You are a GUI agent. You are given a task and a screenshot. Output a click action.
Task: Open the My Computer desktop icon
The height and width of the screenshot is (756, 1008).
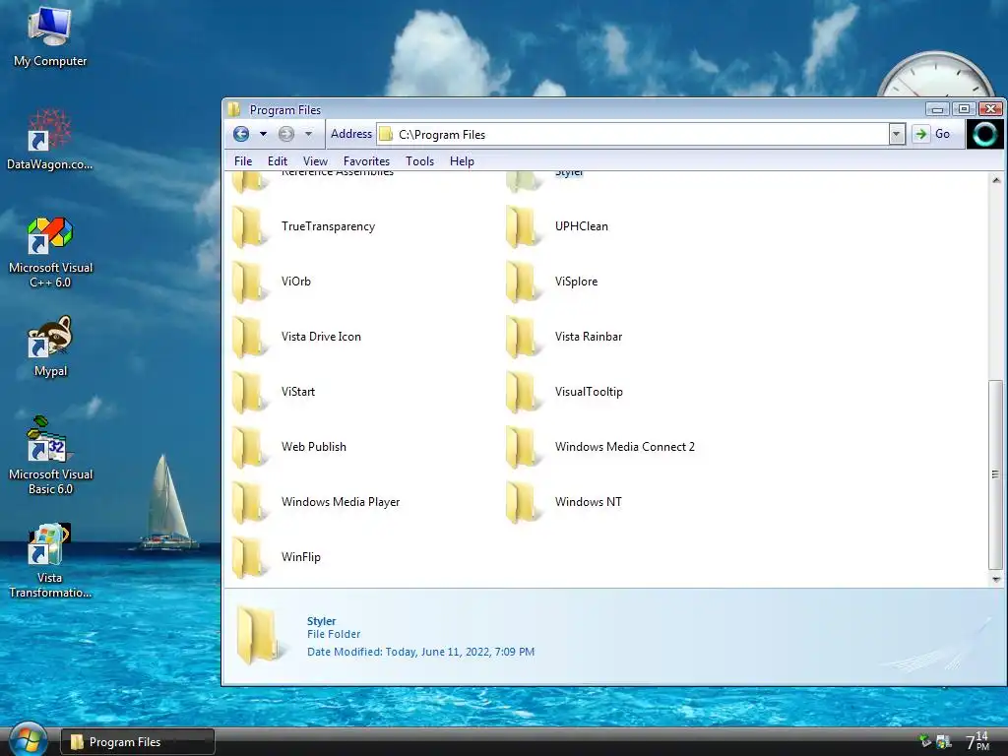[x=49, y=36]
